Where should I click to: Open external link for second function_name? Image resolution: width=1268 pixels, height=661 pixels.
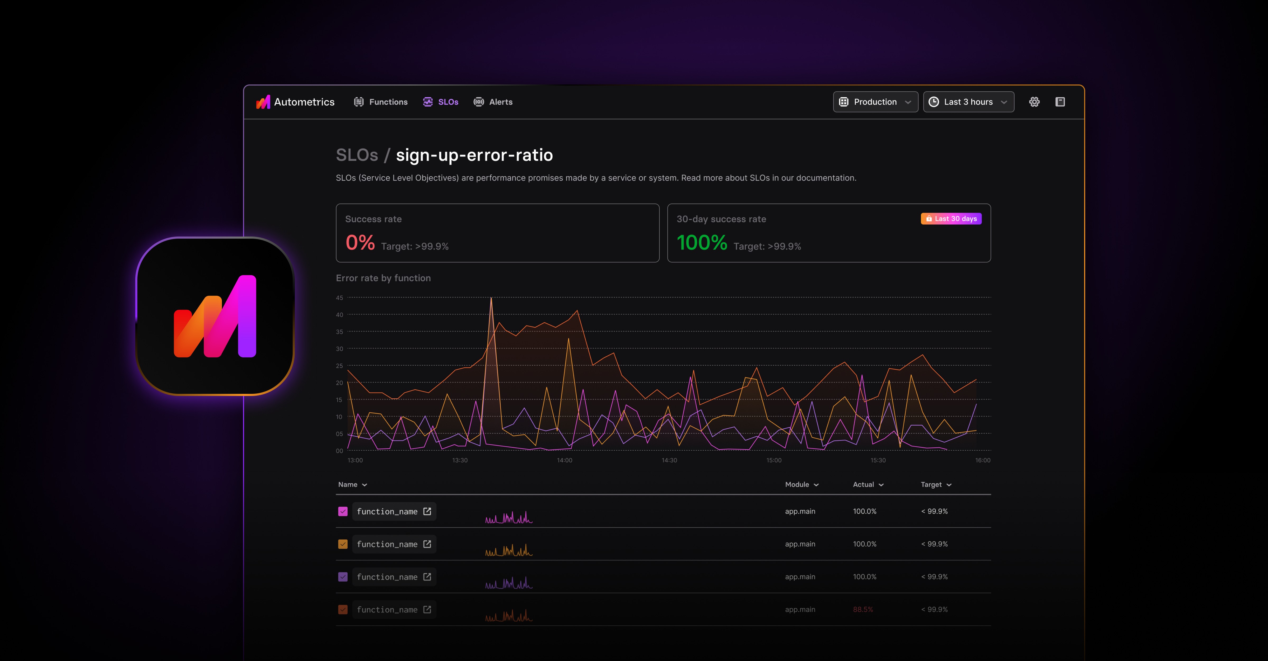[x=427, y=544]
